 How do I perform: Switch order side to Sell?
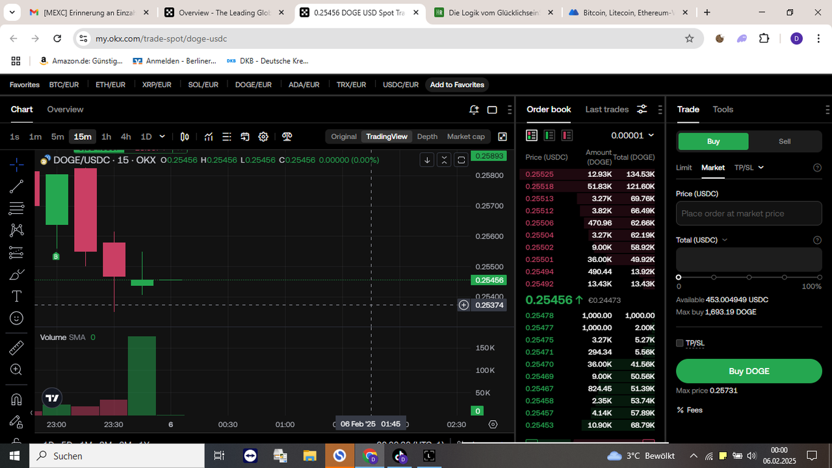click(x=785, y=141)
